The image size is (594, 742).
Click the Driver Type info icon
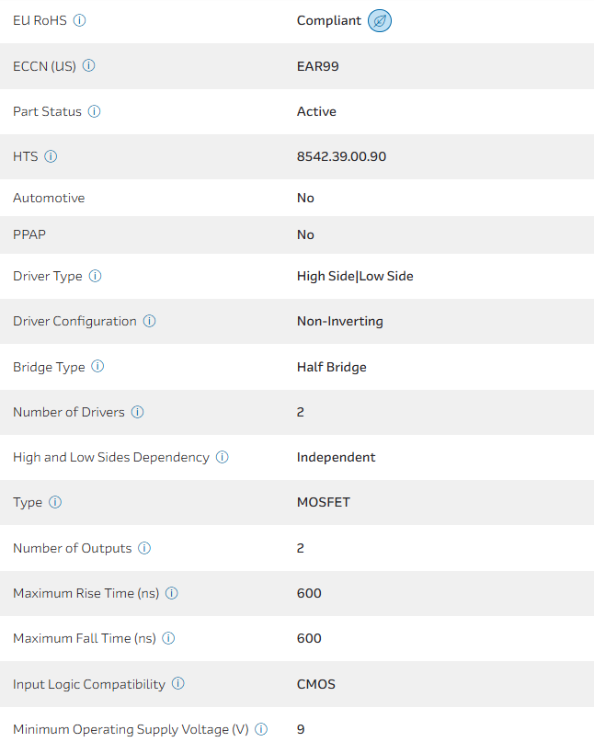(95, 276)
